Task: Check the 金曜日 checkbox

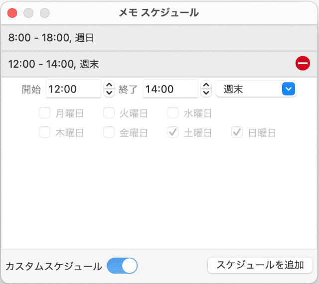Action: pyautogui.click(x=109, y=132)
